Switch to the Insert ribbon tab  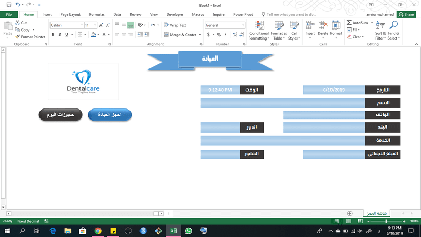47,15
